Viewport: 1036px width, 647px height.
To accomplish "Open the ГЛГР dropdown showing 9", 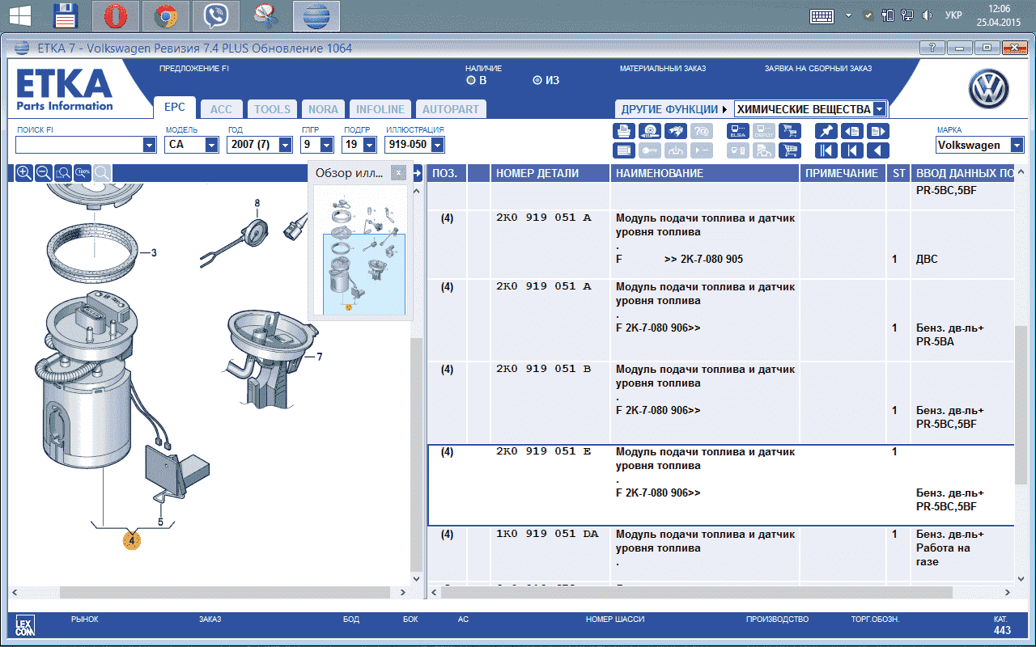I will (x=327, y=145).
